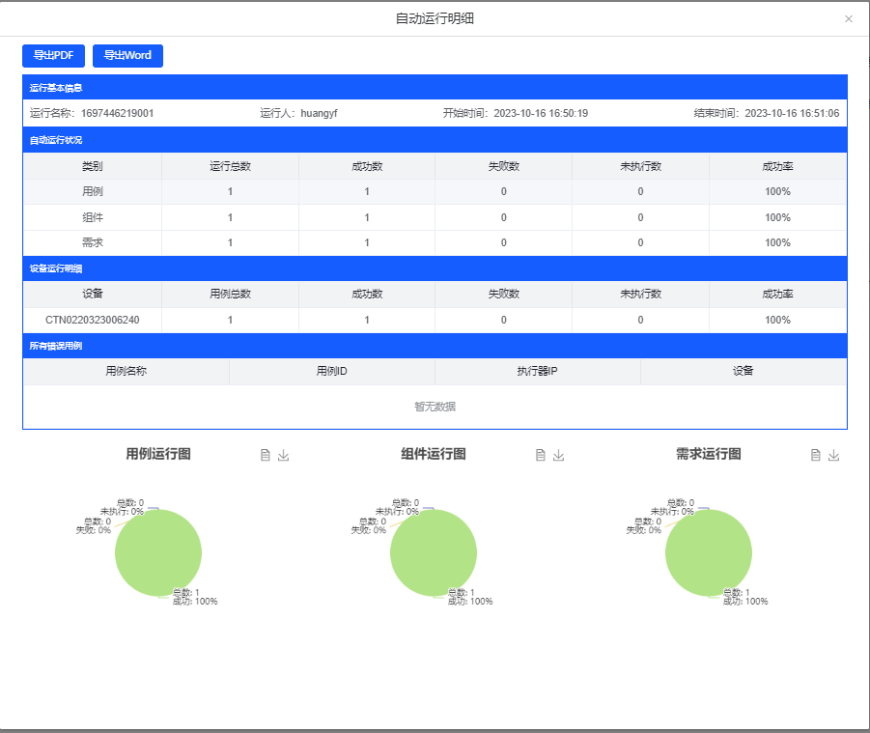The height and width of the screenshot is (733, 870).
Task: Open data view for 组件运行图 chart
Action: [541, 456]
